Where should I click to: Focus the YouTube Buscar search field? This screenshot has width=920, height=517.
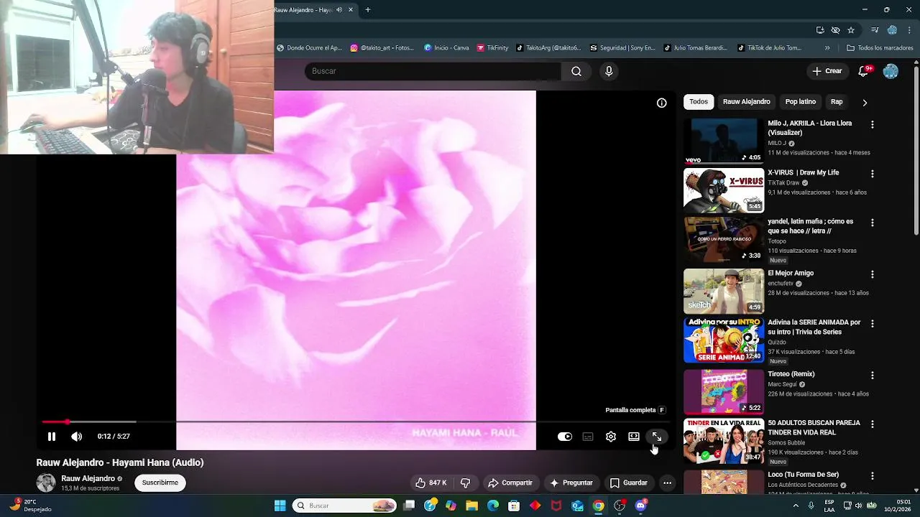click(433, 71)
